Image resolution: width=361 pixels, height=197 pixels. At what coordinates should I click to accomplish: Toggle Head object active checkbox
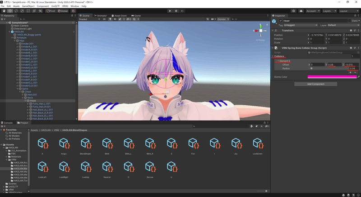[x=281, y=21]
